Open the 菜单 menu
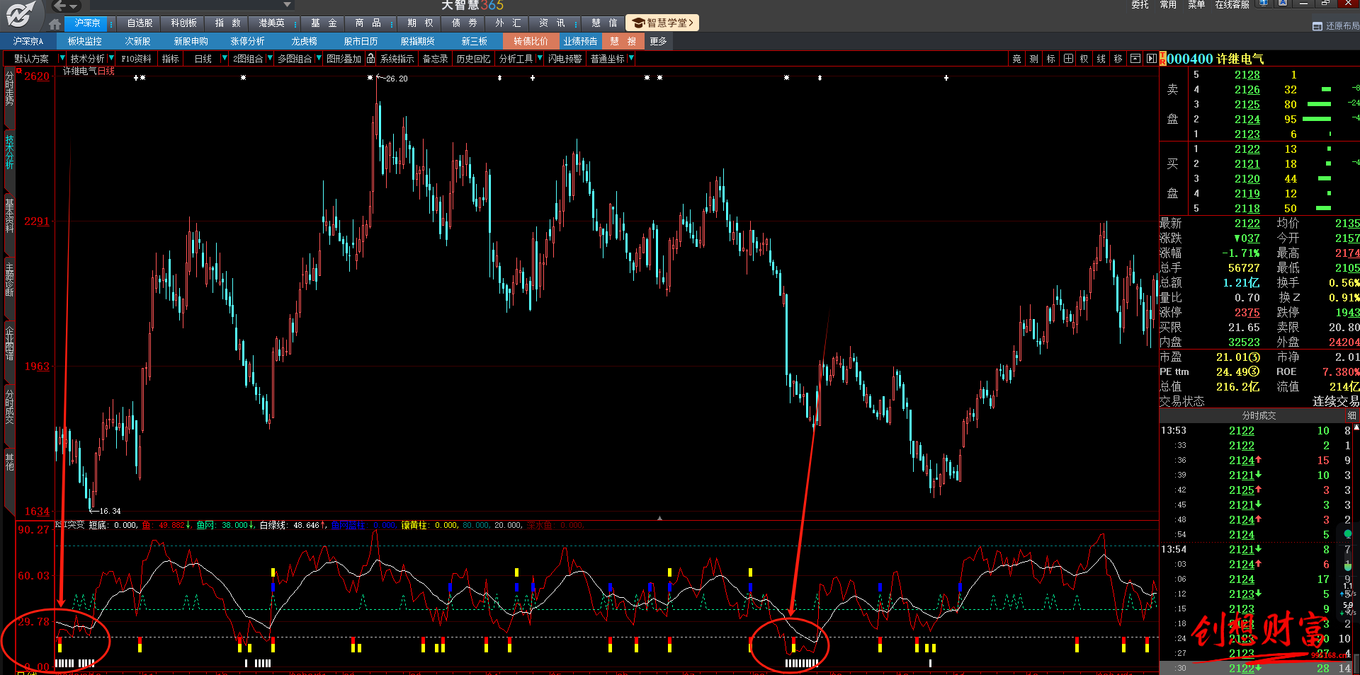Screen dimensions: 1360x675 tap(1196, 5)
